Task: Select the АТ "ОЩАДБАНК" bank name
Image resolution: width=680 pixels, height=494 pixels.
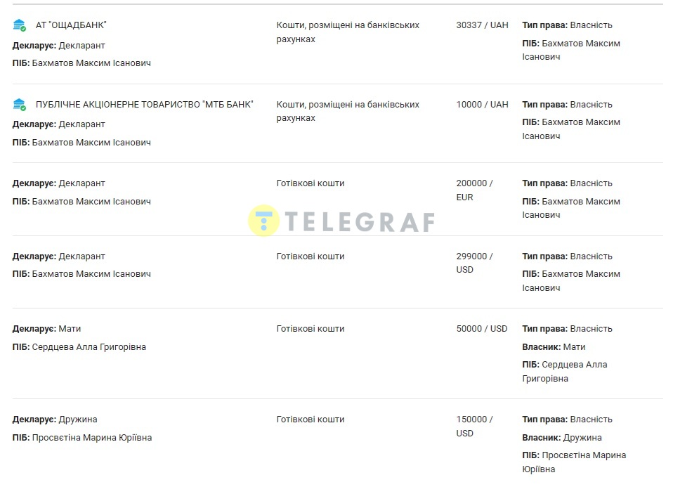Action: click(71, 25)
